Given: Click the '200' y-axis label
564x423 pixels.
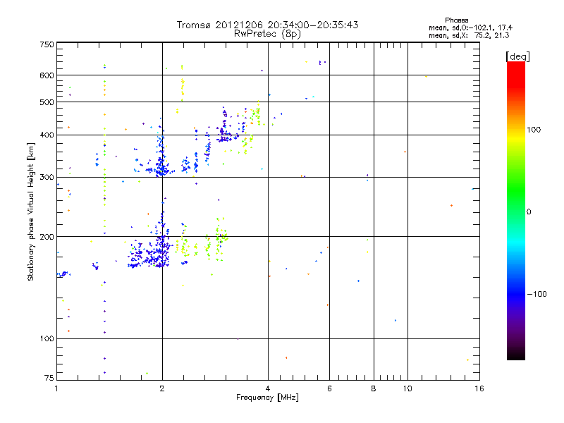Looking at the screenshot, I should pos(47,237).
